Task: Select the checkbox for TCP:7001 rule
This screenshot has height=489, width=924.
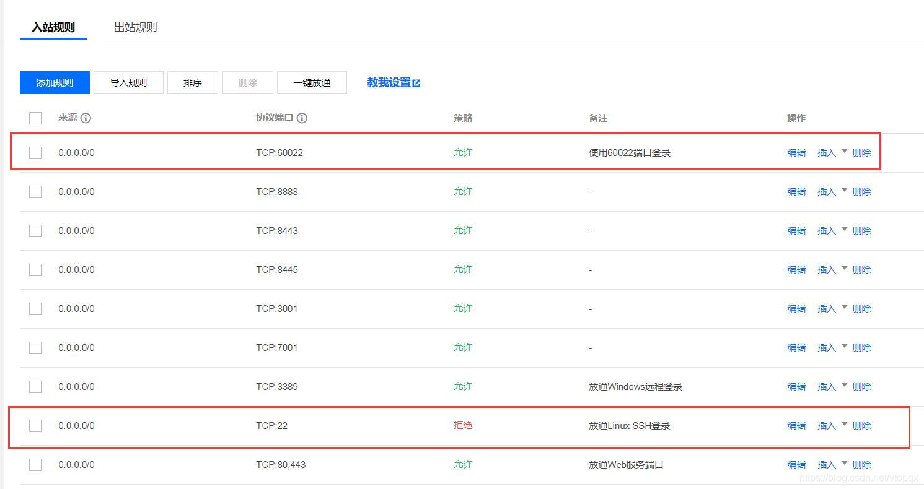Action: [x=35, y=348]
